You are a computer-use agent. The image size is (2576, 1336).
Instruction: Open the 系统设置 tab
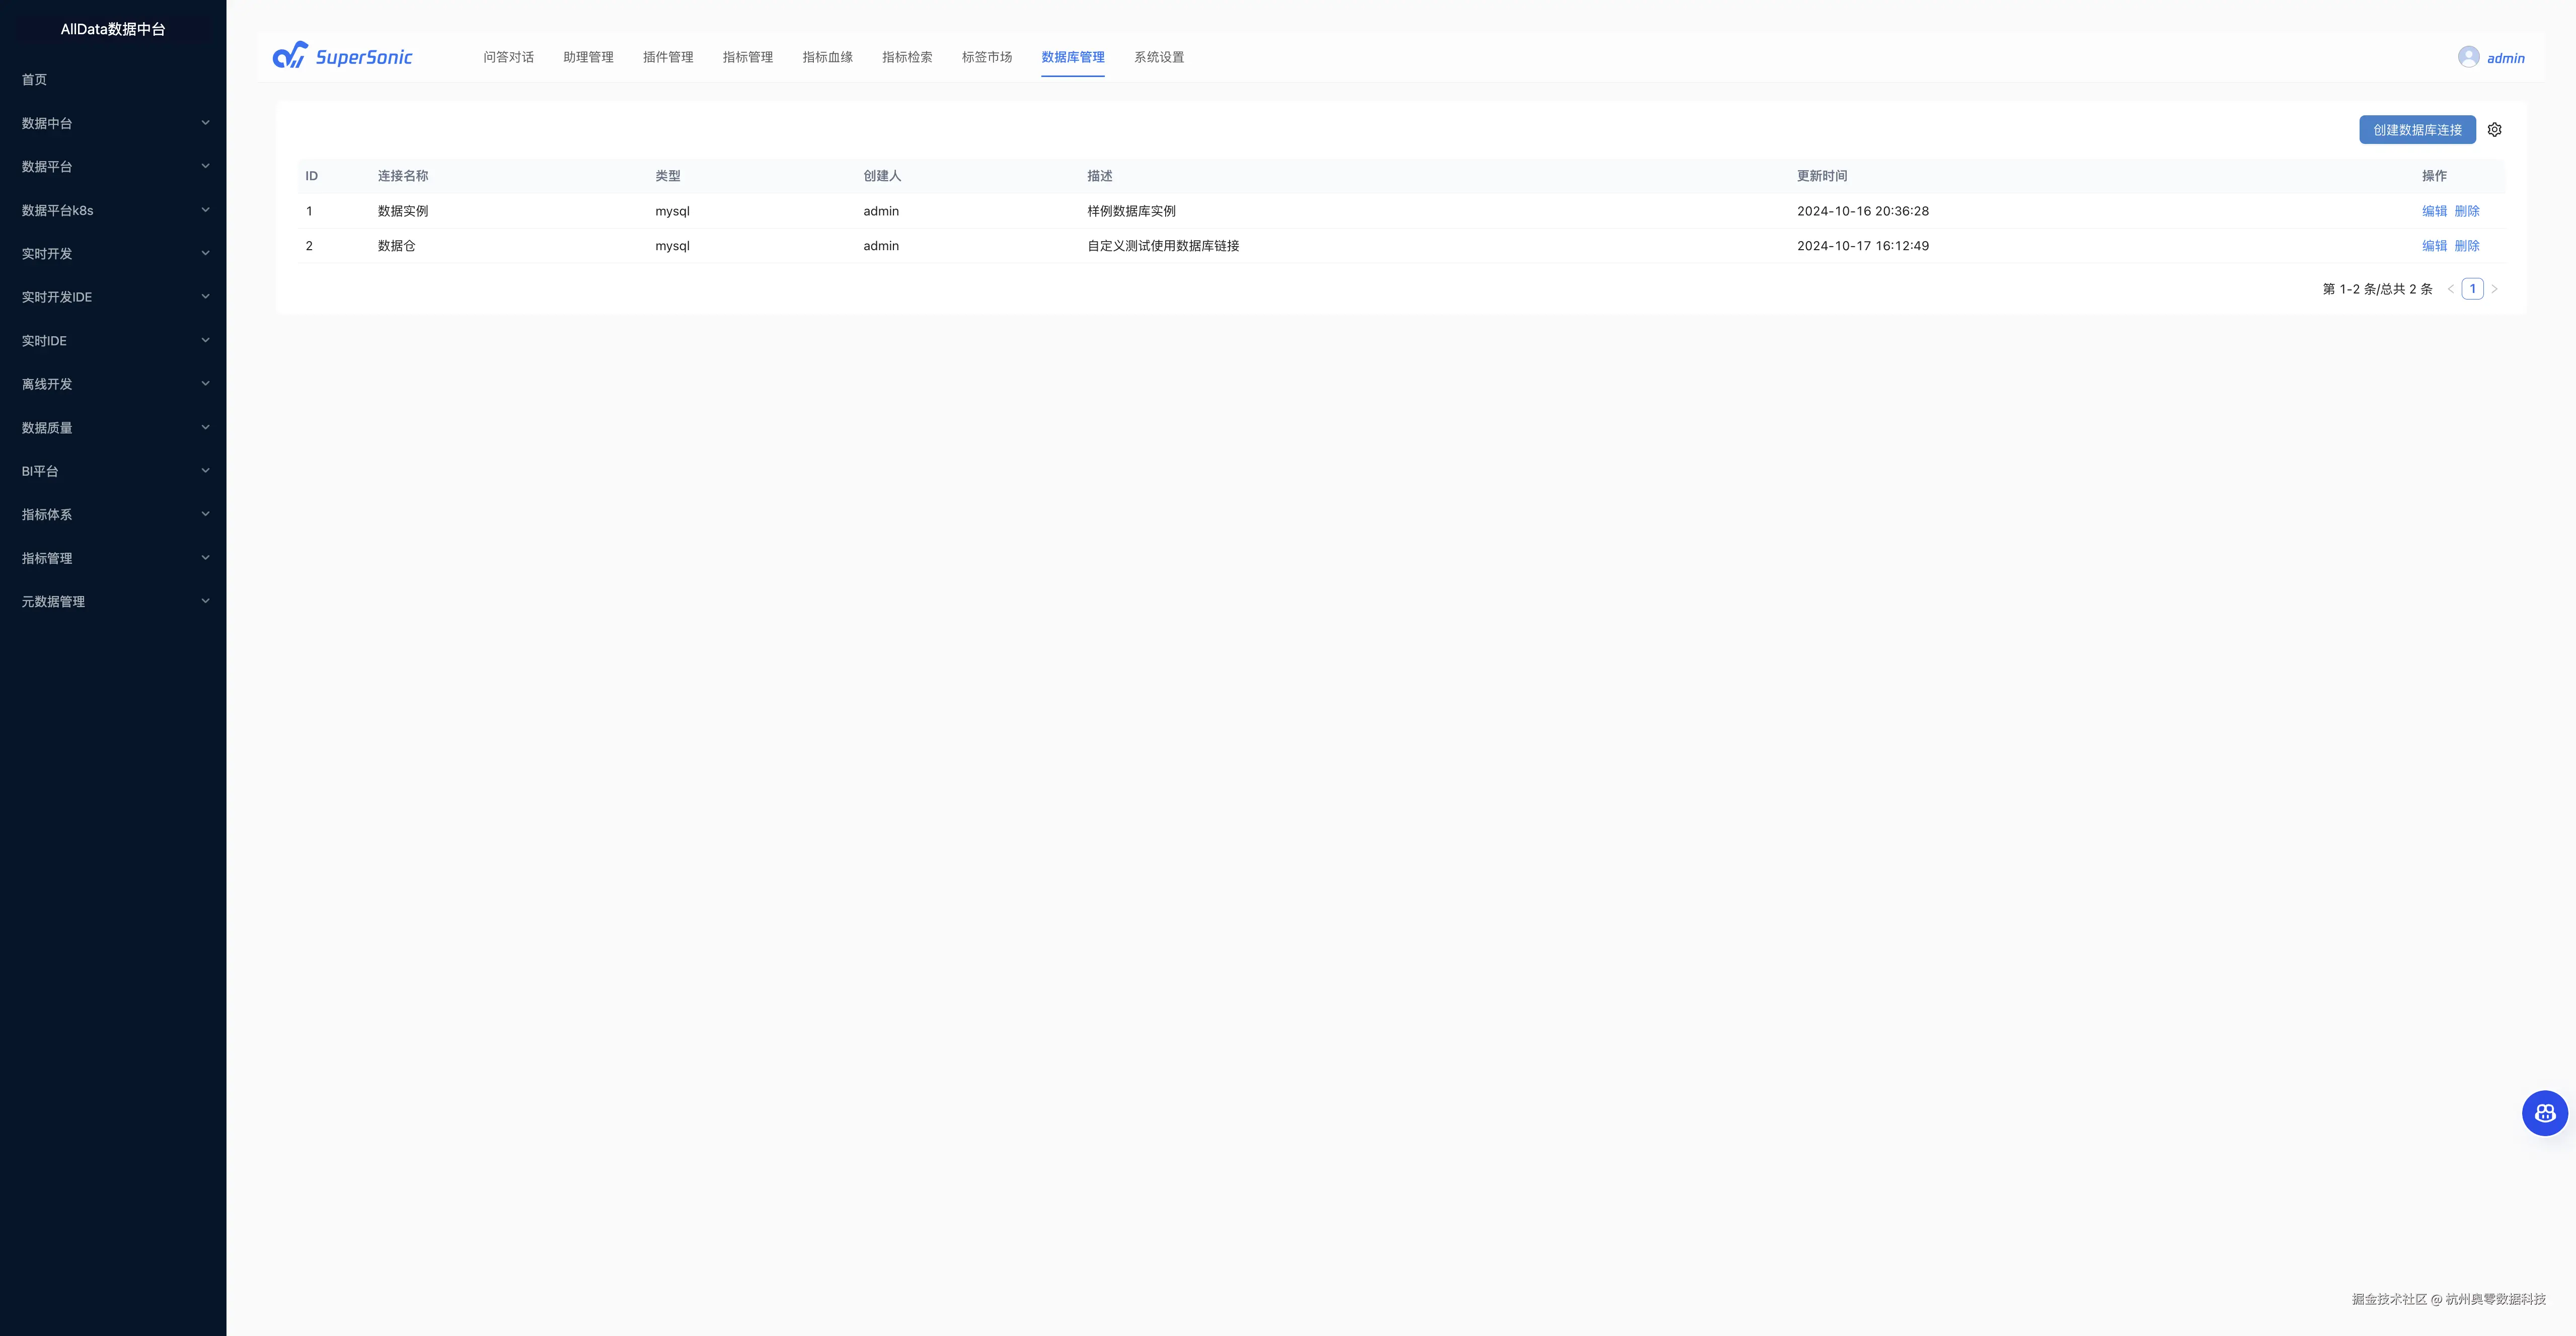pos(1158,57)
